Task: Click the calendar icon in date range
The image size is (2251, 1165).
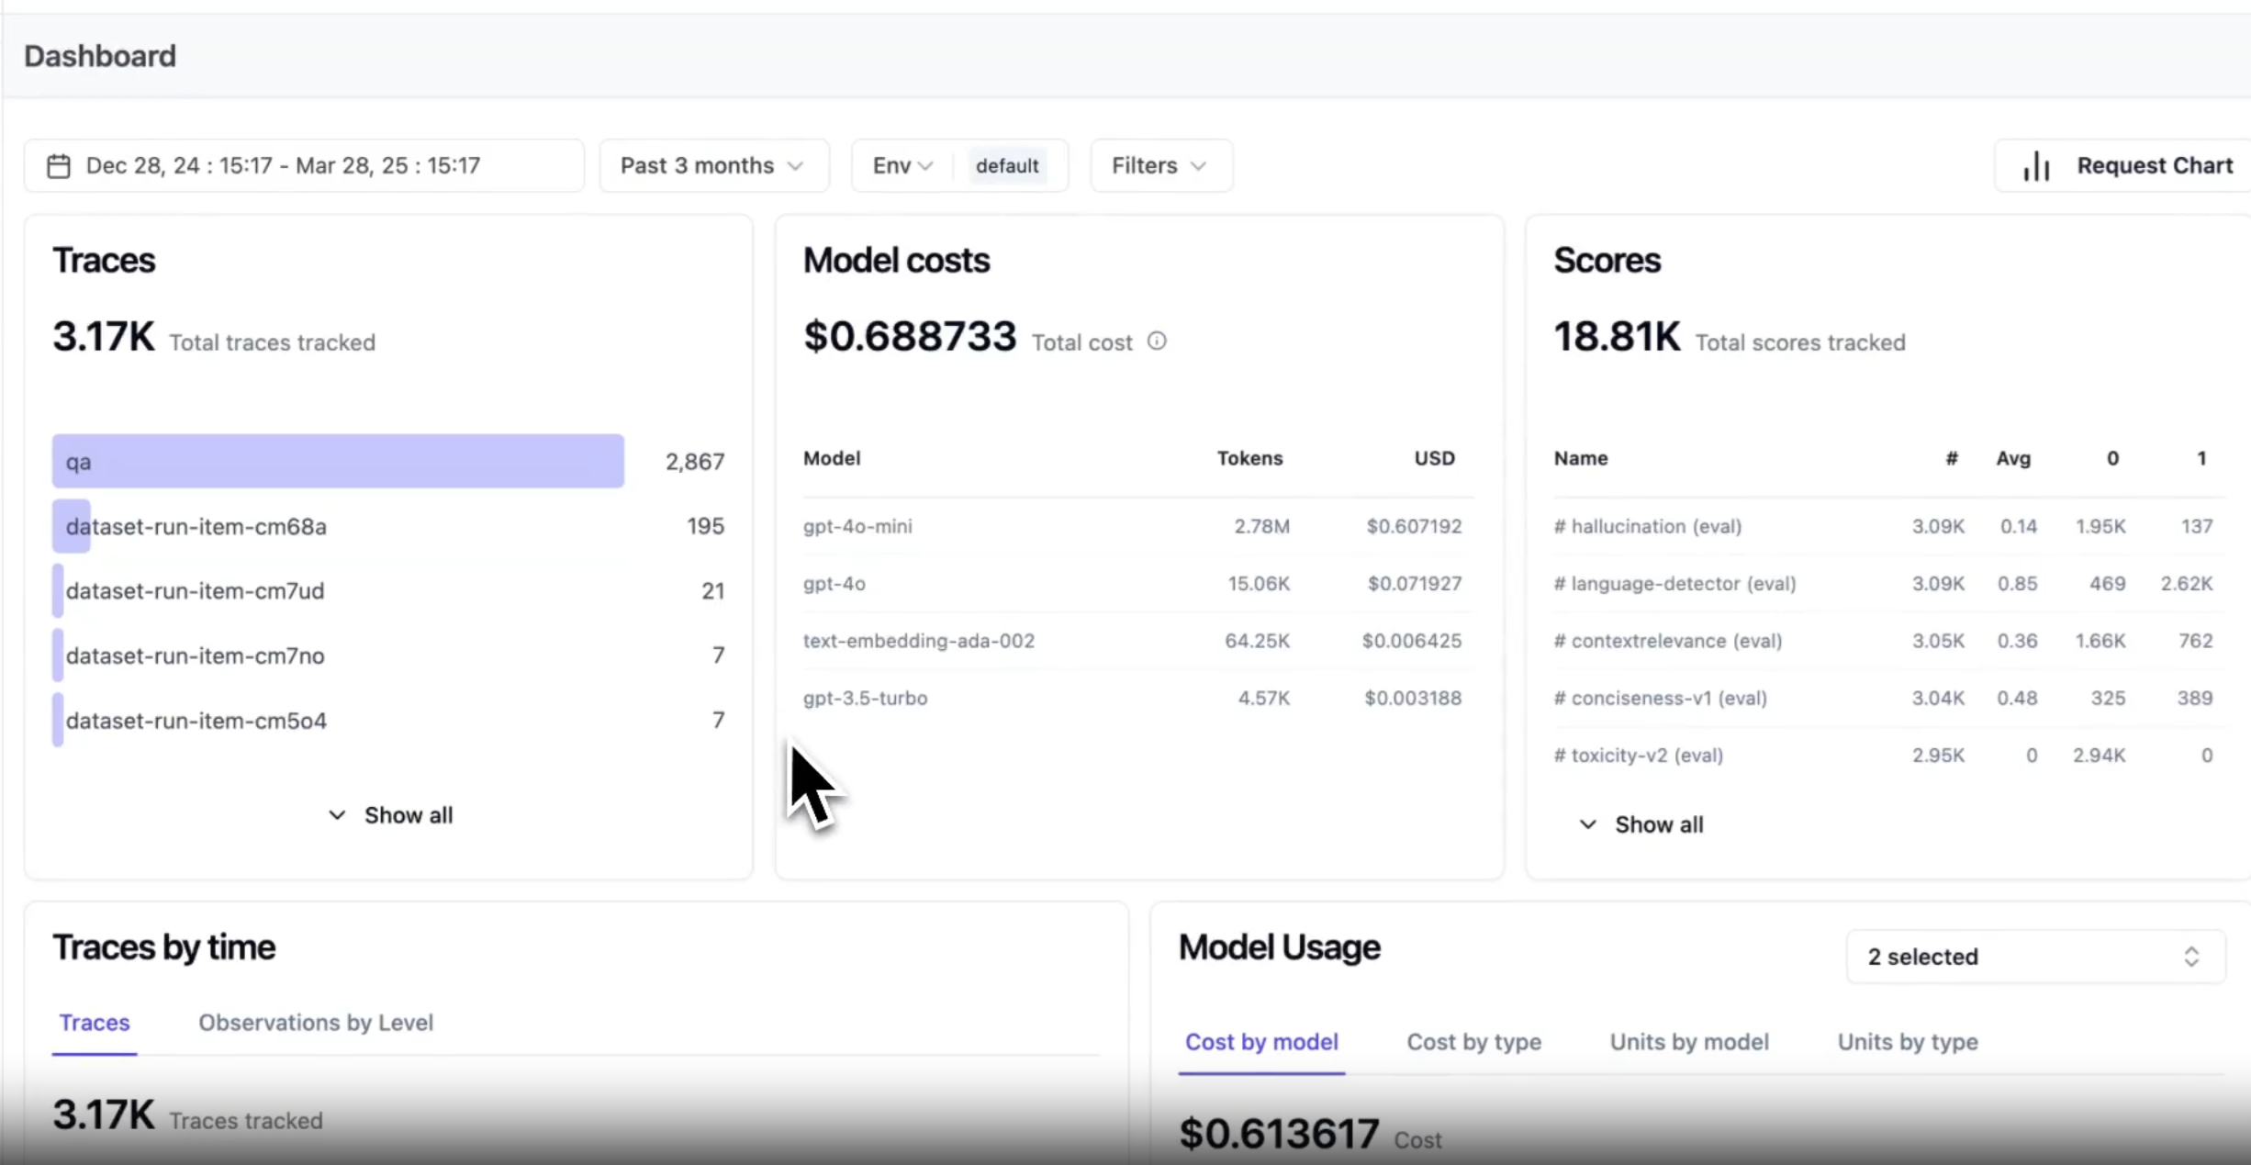Action: (59, 166)
